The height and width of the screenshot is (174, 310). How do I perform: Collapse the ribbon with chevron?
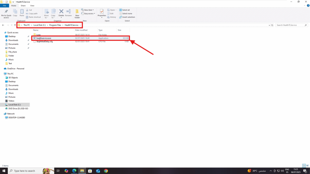[305, 6]
